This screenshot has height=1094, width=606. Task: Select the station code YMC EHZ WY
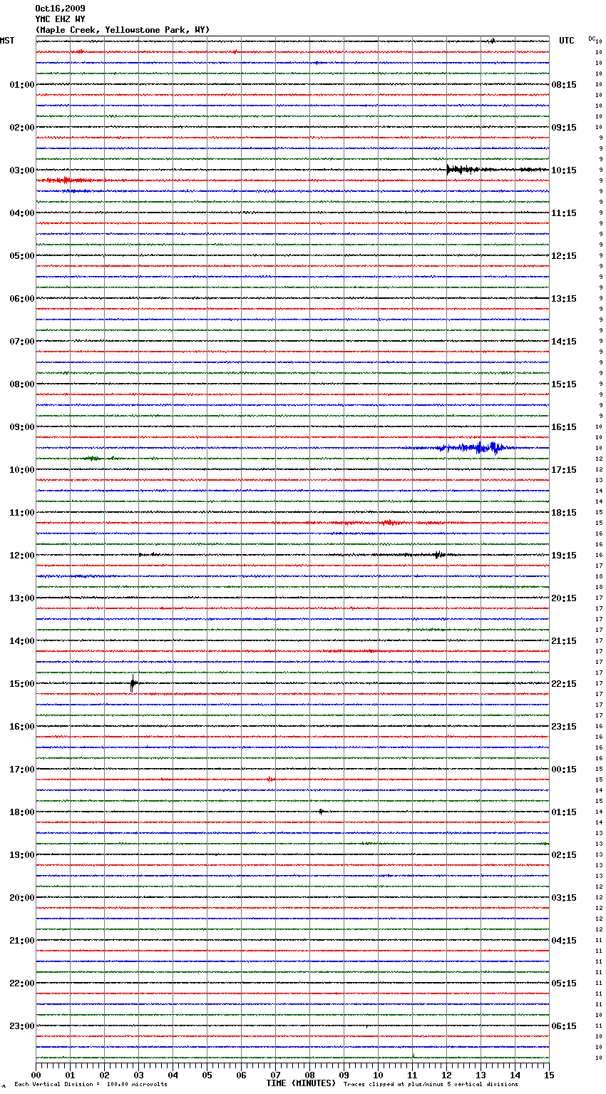coord(60,19)
